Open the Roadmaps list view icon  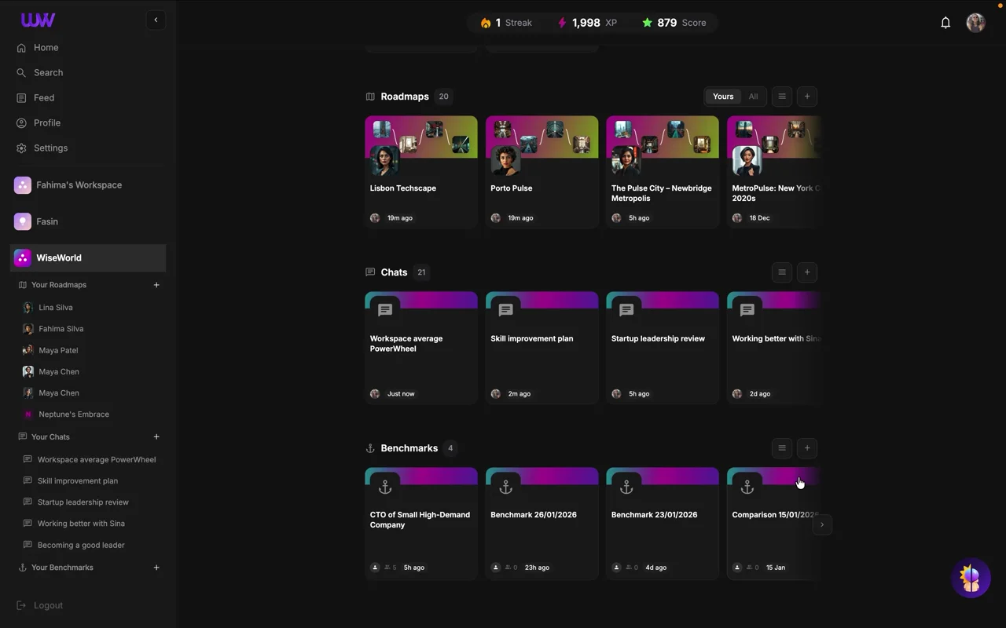(781, 96)
